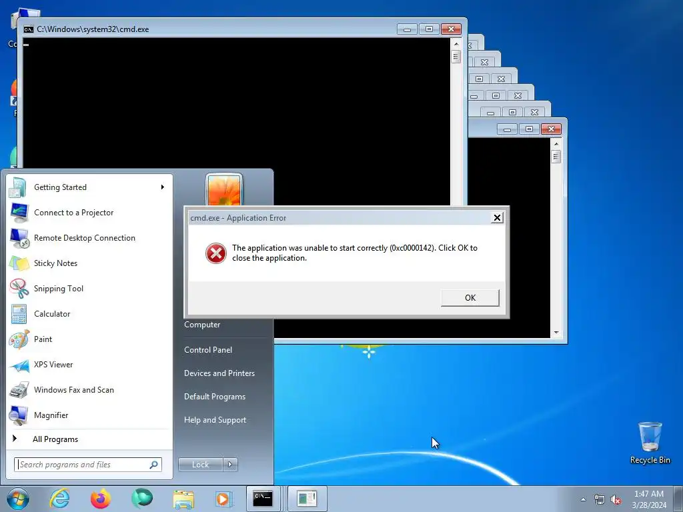Click the Snipping Tool scissors icon
Screen dimensions: 683x512
(x=19, y=289)
